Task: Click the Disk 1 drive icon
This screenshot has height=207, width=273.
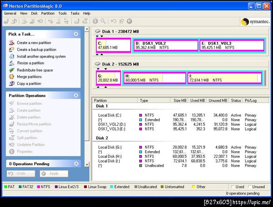Action: [98, 31]
